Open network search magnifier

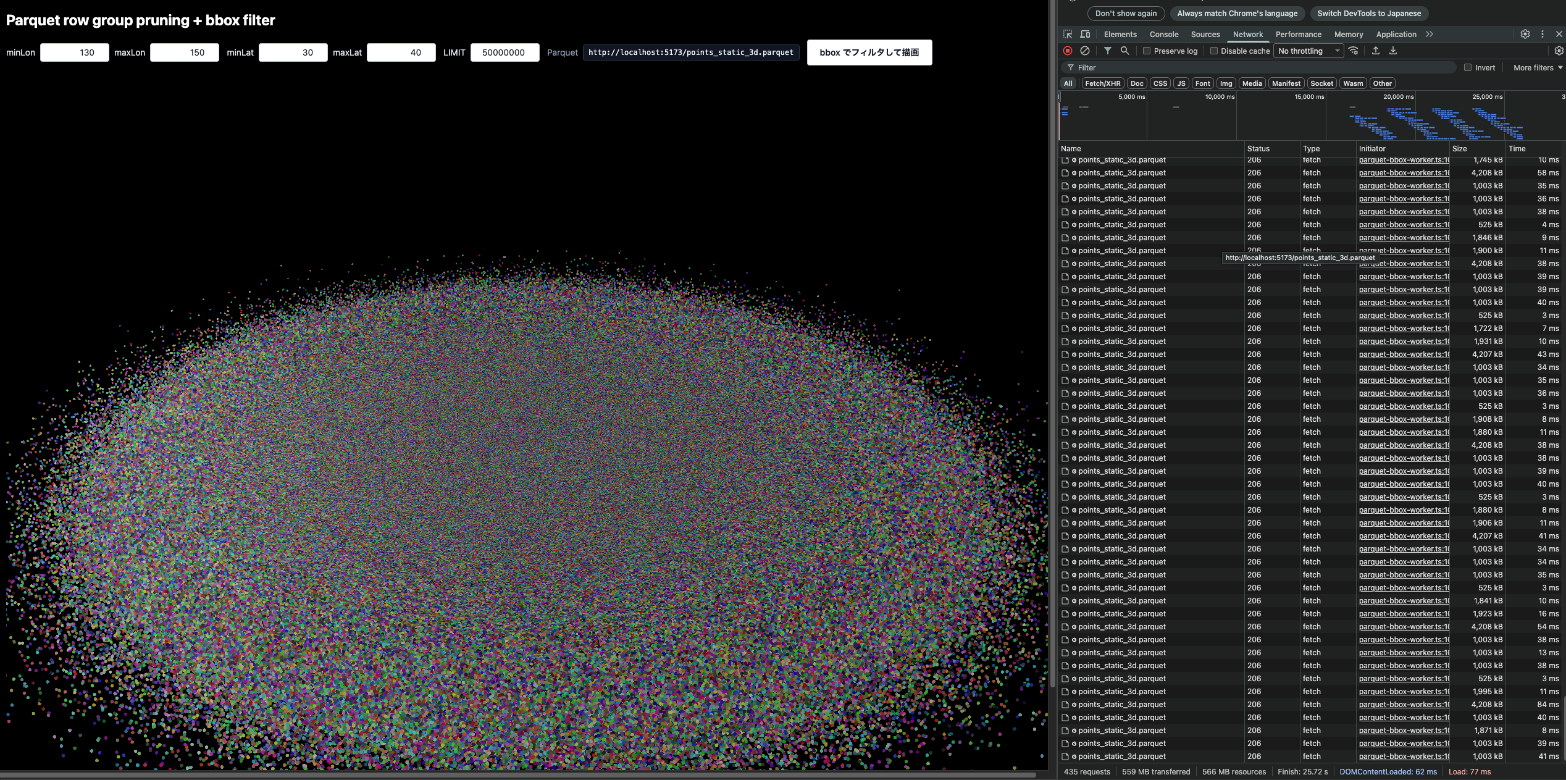pos(1125,51)
